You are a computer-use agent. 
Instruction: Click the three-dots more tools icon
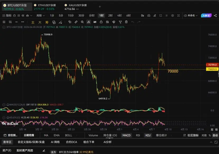pyautogui.click(x=23, y=22)
